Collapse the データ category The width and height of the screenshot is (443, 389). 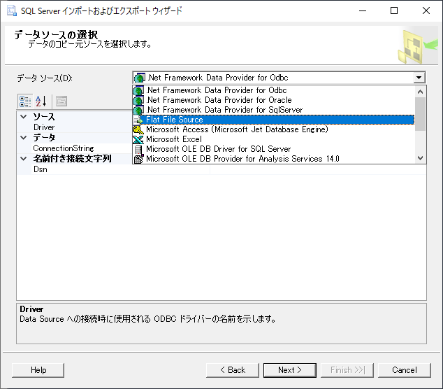(x=24, y=138)
